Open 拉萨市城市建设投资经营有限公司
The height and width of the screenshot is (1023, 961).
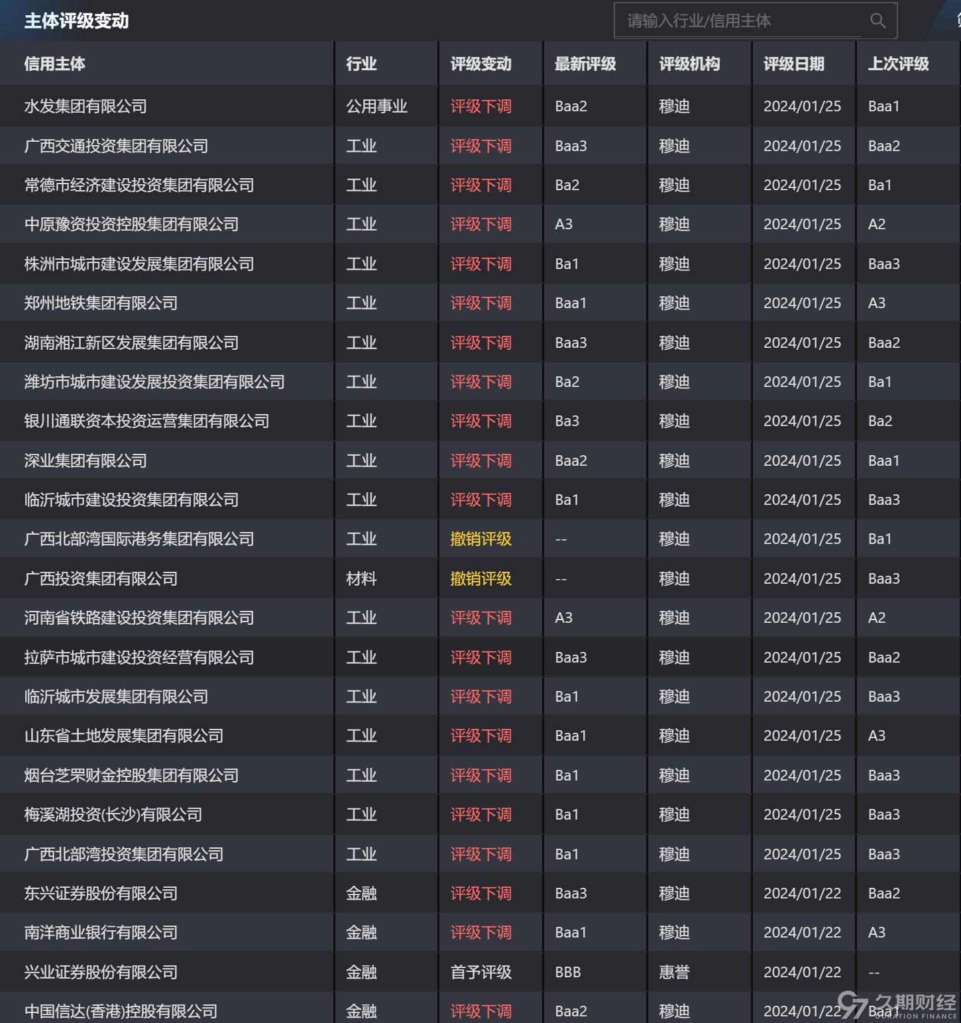(x=139, y=657)
